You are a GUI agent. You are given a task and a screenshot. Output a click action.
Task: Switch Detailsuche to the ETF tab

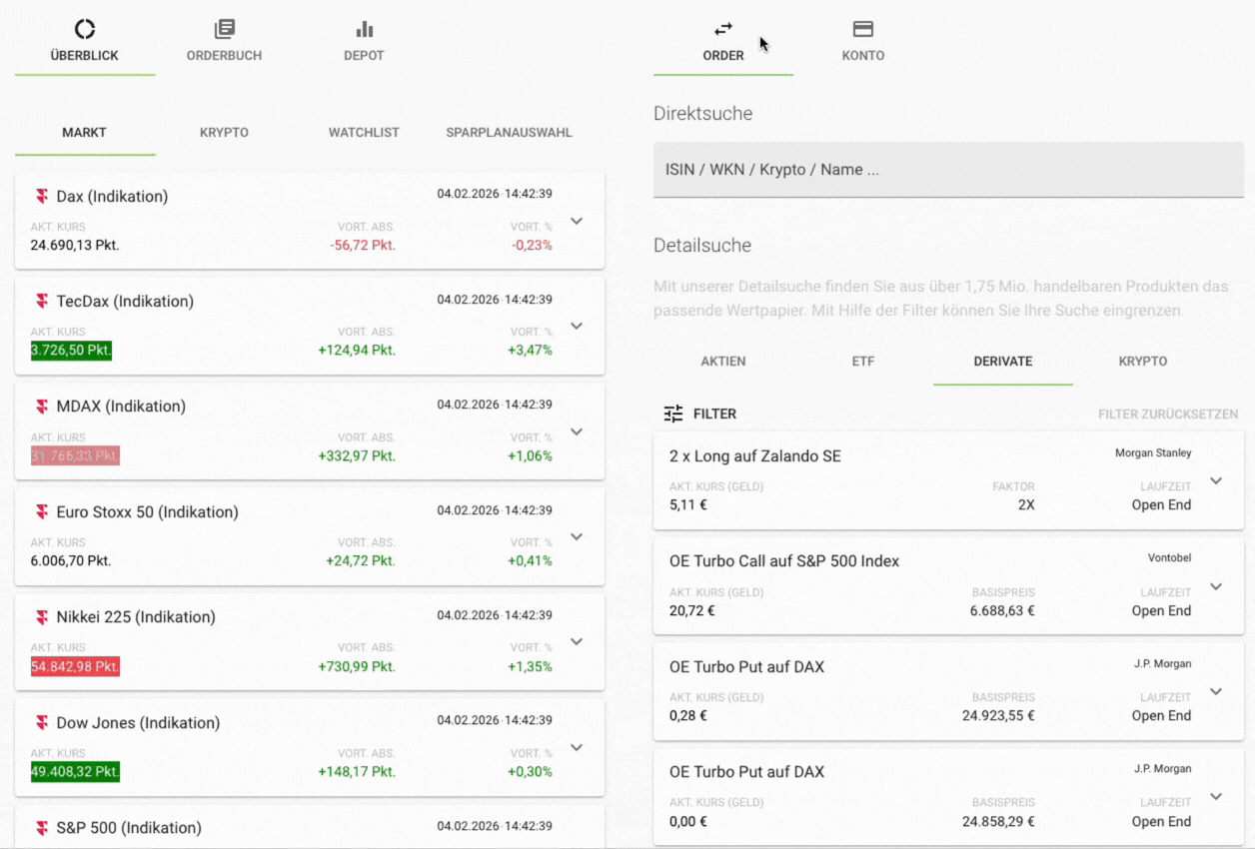(863, 362)
